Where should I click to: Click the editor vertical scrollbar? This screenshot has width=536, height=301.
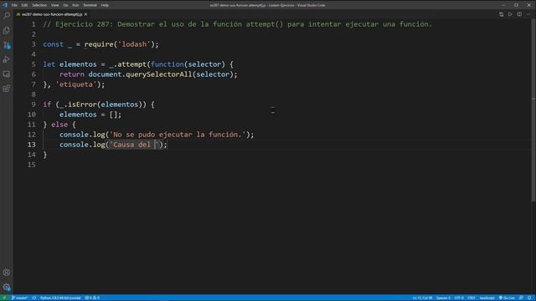click(x=533, y=111)
